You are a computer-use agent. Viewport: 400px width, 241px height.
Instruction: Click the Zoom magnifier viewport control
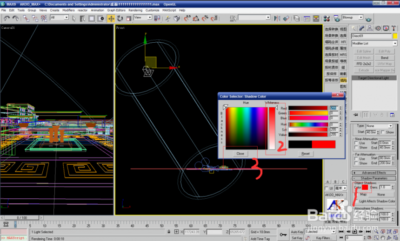tap(377, 232)
